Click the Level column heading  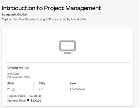(73, 83)
